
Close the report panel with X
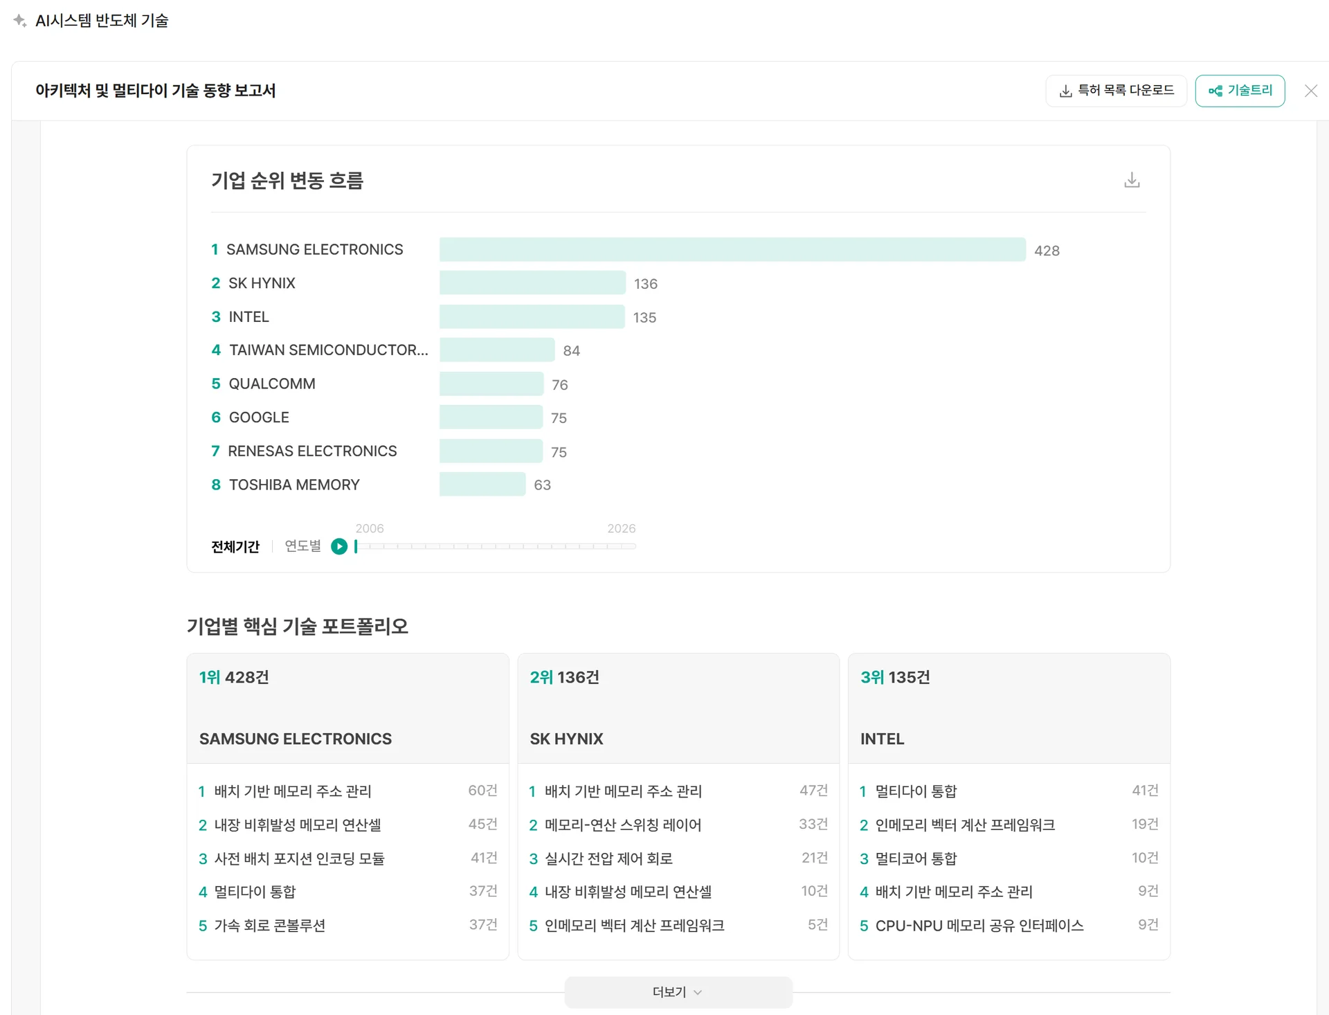1310,91
